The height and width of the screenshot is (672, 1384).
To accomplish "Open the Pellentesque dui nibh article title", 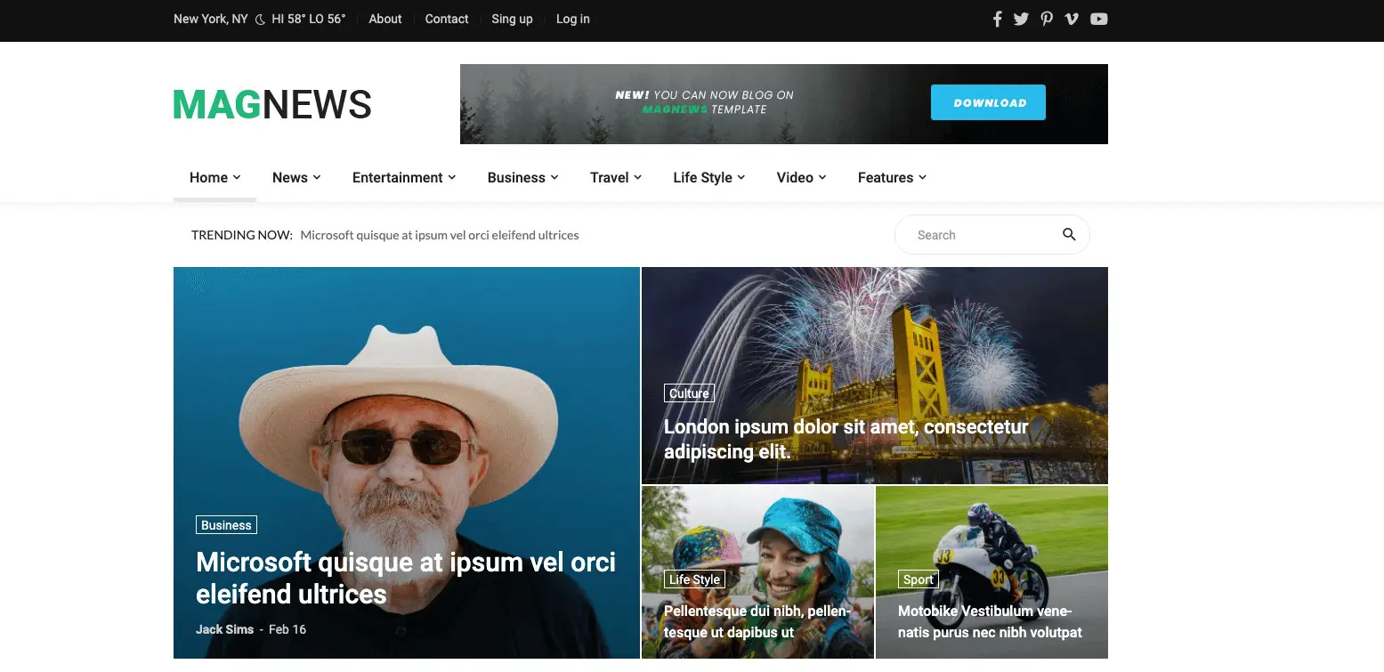I will [x=757, y=621].
